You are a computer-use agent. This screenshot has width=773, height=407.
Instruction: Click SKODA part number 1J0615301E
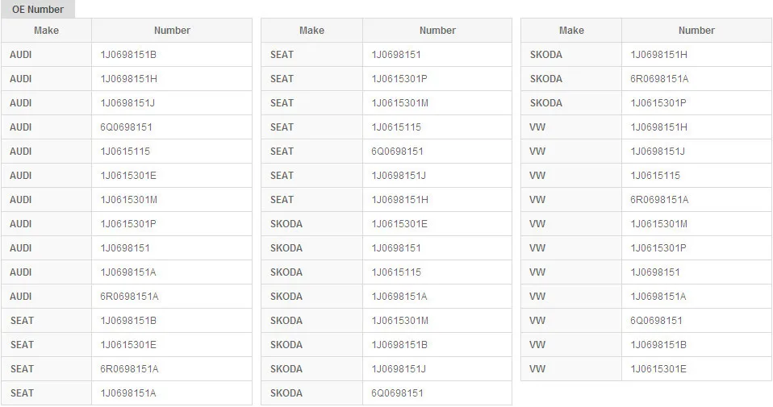coord(399,224)
